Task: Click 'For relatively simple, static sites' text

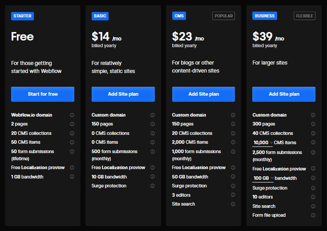Action: tap(113, 67)
